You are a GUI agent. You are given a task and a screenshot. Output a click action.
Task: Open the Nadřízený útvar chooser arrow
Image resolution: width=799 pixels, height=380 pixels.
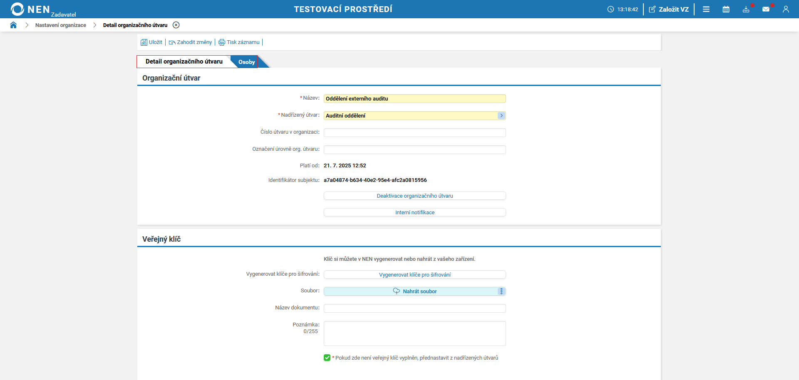(x=501, y=116)
